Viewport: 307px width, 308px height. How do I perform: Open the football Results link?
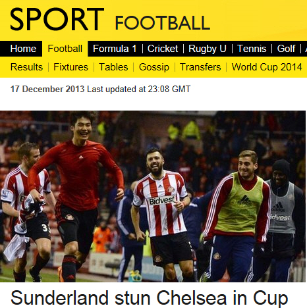coord(26,67)
